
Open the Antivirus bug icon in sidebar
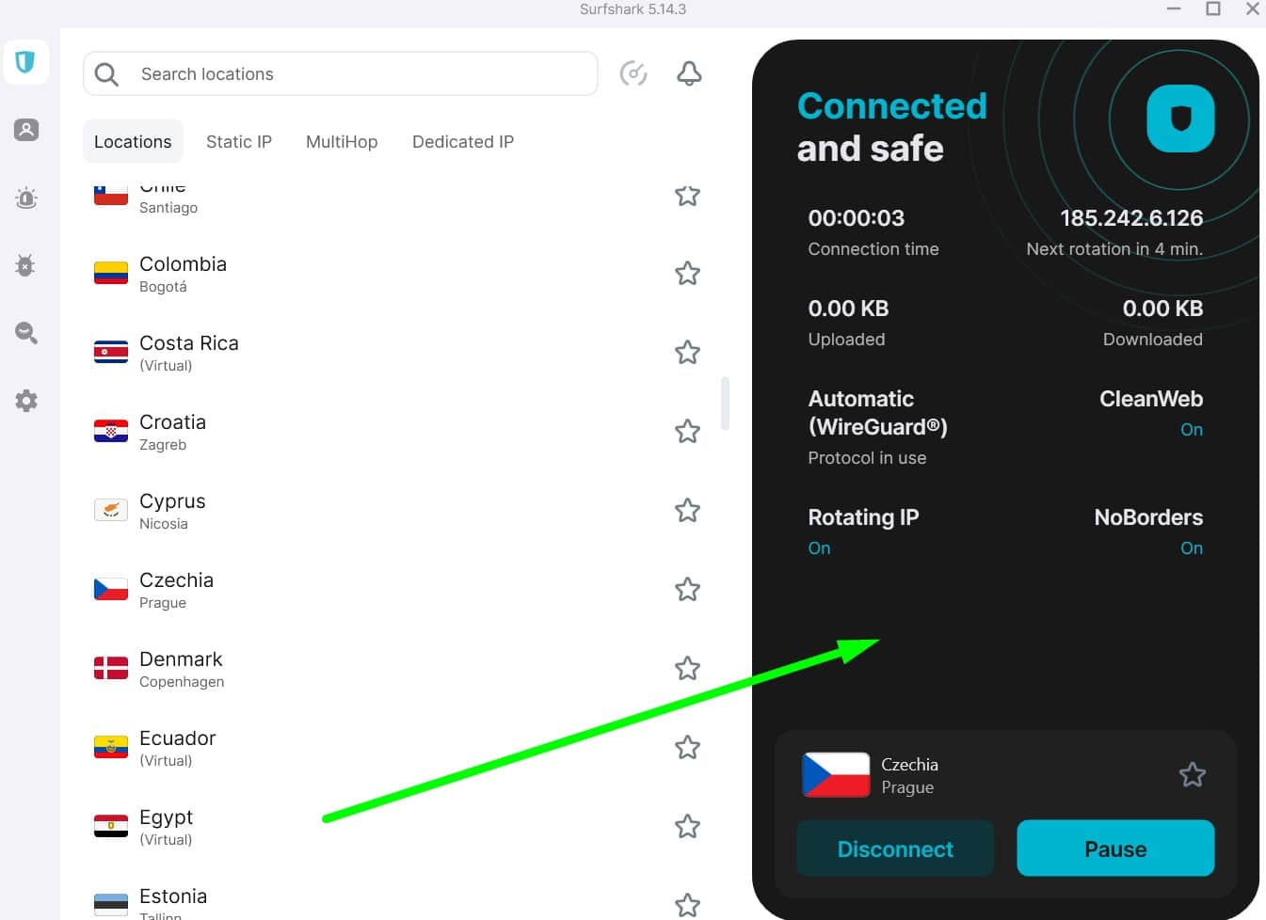click(26, 265)
